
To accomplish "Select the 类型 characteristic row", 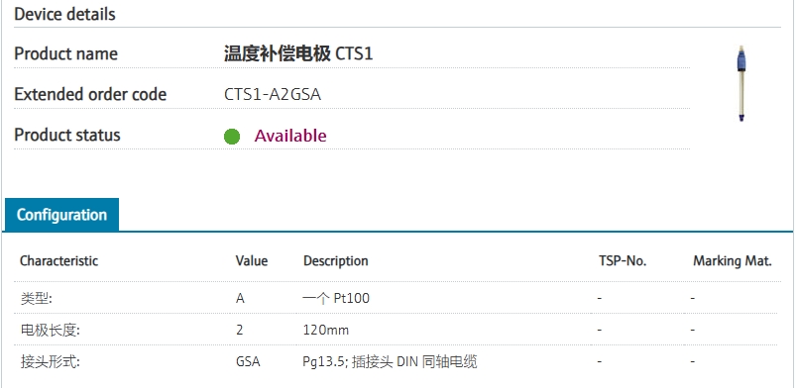I will (398, 298).
